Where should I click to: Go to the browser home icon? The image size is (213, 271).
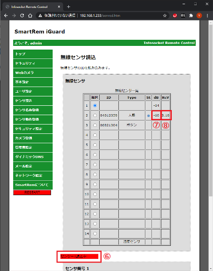(x=30, y=15)
